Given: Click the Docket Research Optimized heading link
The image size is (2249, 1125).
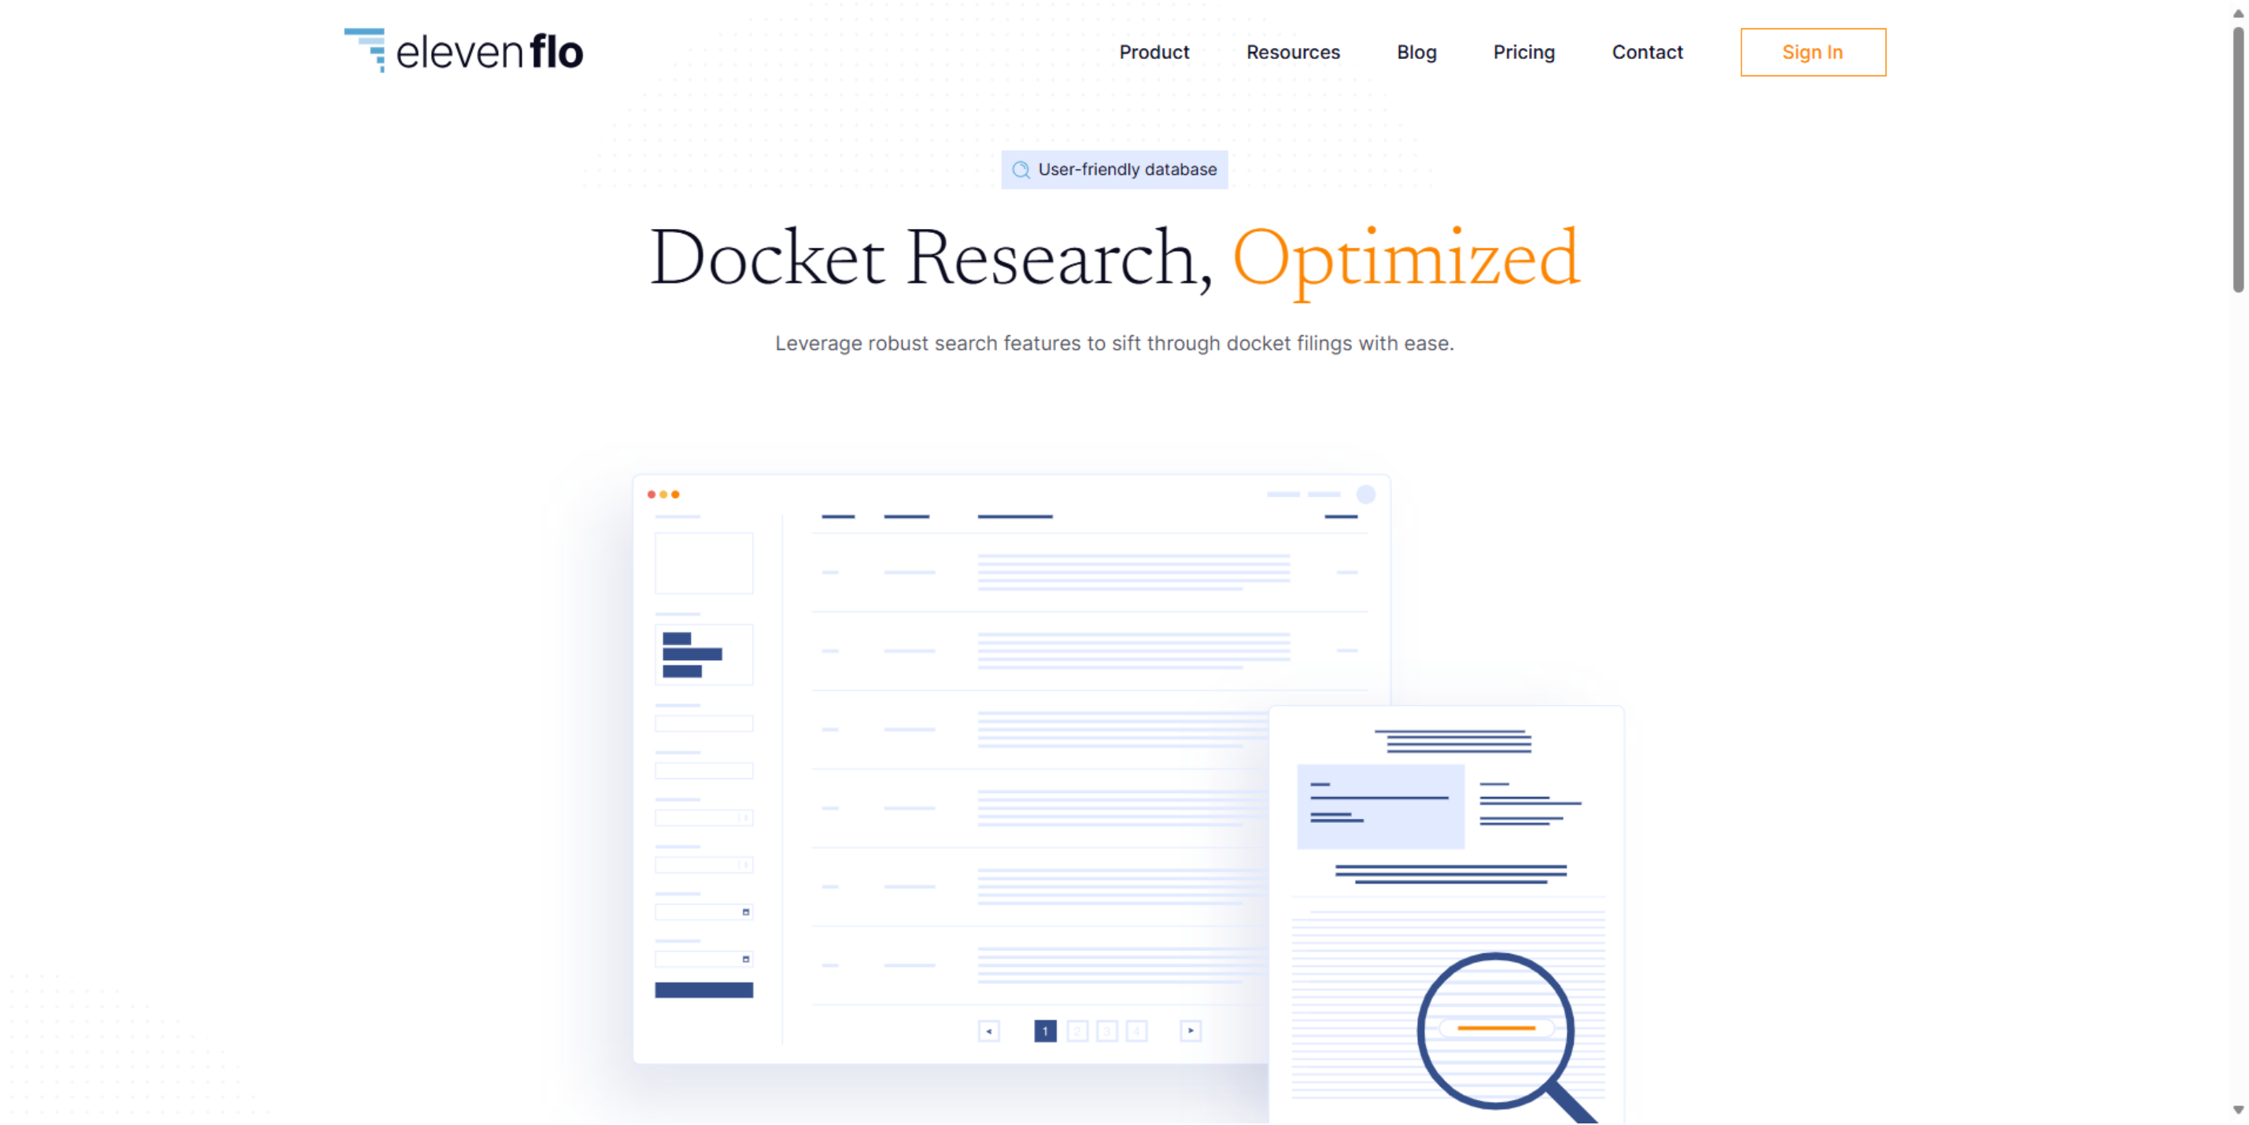Looking at the screenshot, I should point(1113,260).
